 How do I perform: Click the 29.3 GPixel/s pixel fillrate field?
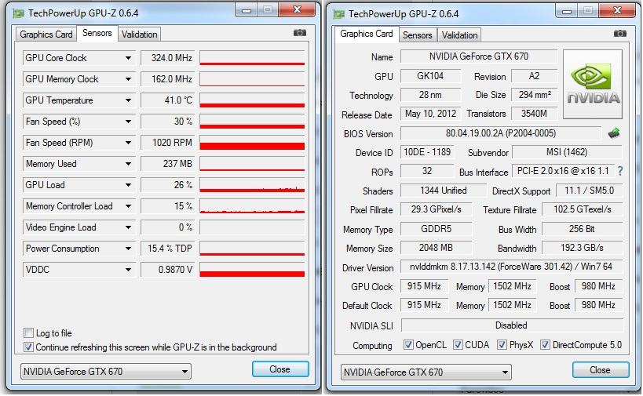coord(436,209)
